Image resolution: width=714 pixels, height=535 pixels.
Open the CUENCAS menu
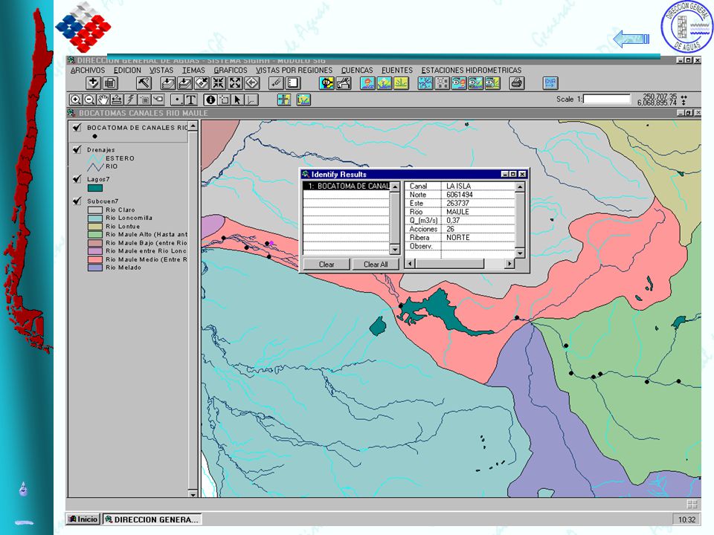357,70
